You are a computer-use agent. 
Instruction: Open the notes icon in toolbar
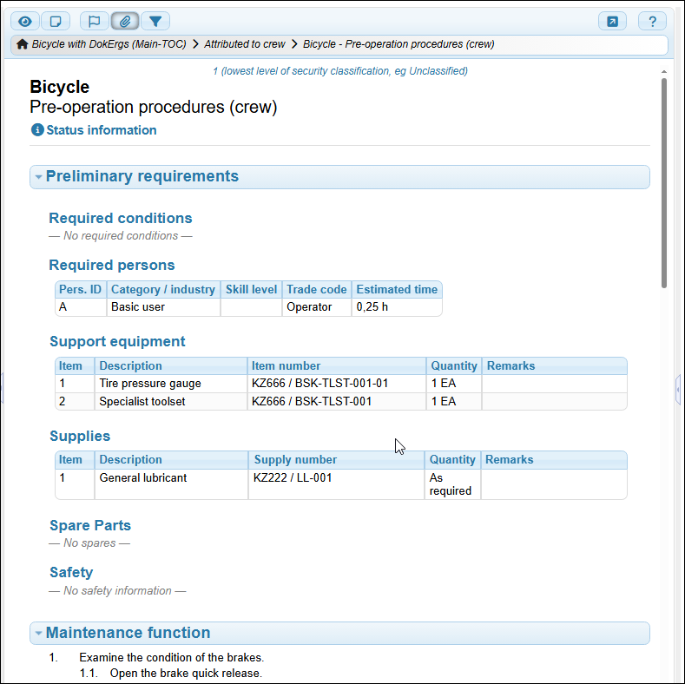pos(56,22)
